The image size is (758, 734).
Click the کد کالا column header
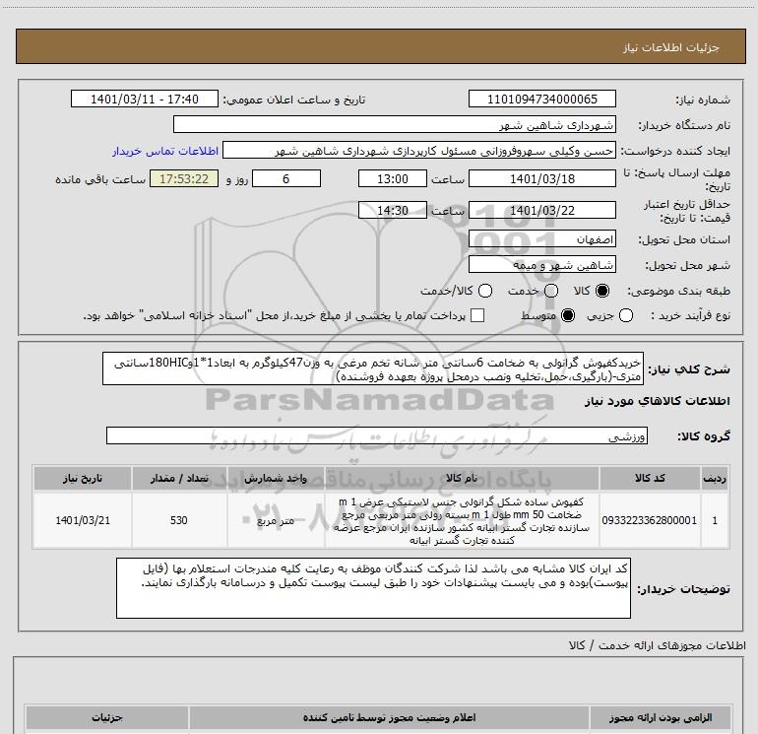pos(650,478)
